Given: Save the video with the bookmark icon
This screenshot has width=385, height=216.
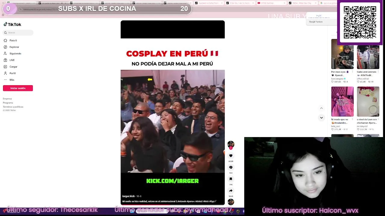Looking at the screenshot, I should (231, 179).
